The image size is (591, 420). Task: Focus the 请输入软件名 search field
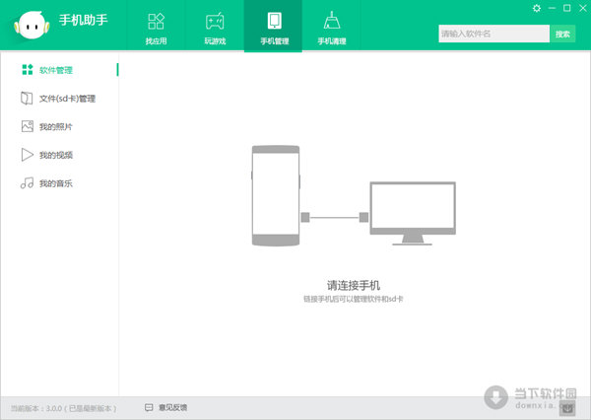click(493, 34)
